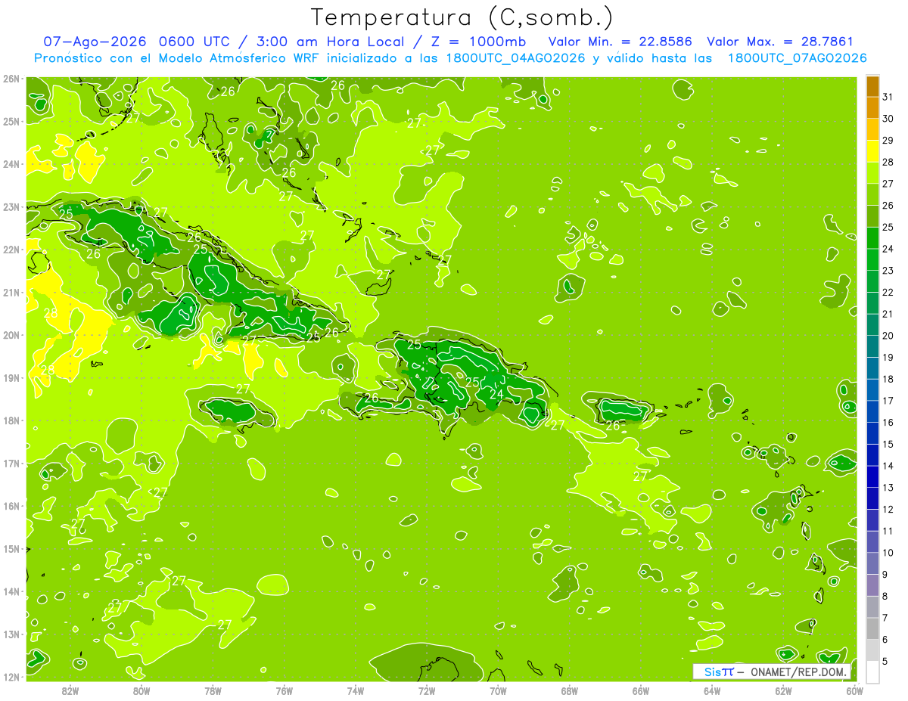Screen dimensions: 908x701
Task: Click the "18N" latitude label
Action: (11, 420)
